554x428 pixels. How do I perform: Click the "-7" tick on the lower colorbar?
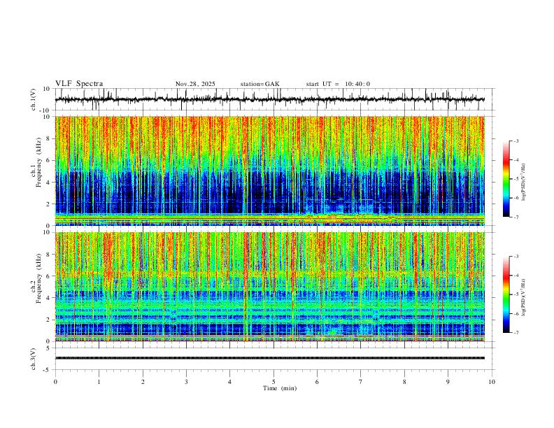click(516, 333)
